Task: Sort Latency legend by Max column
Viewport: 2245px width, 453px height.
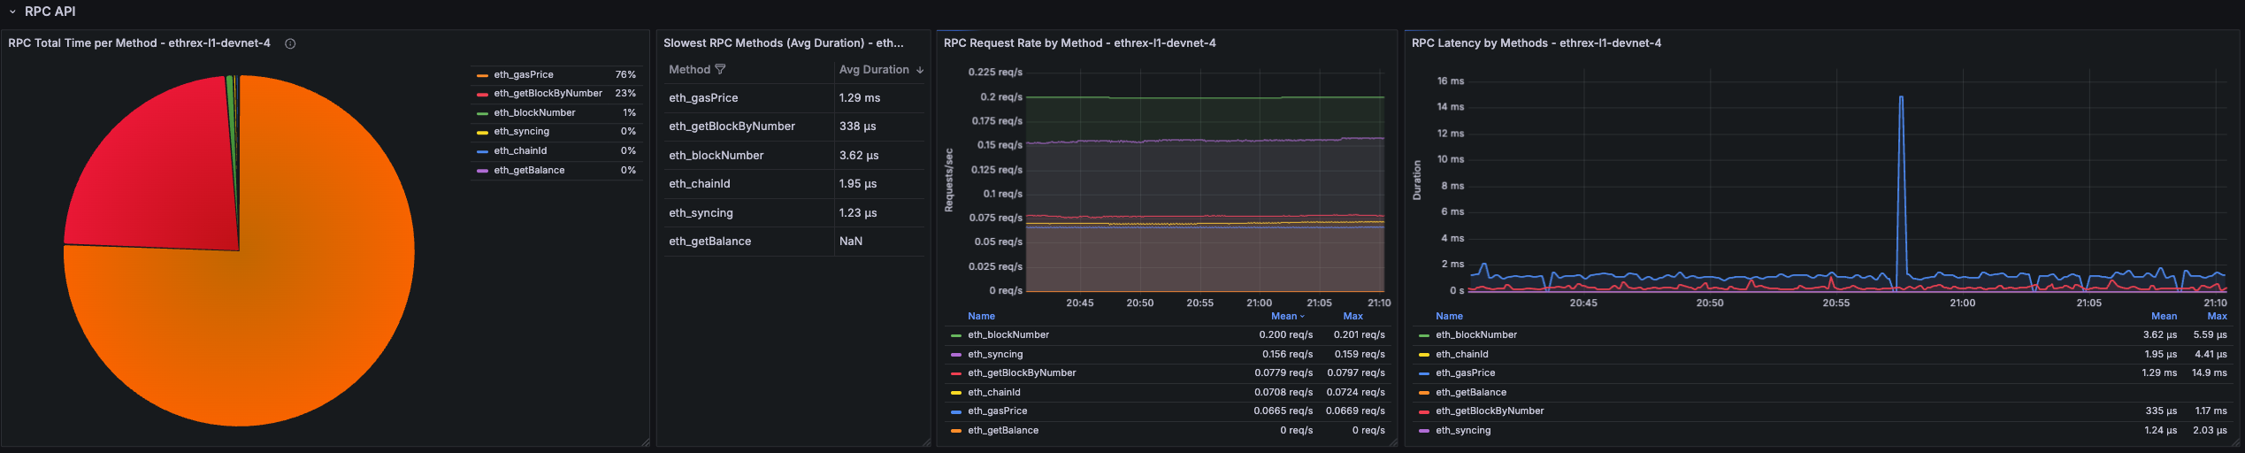Action: 2217,316
